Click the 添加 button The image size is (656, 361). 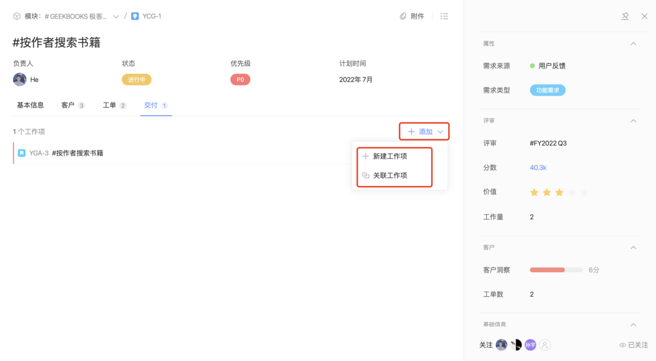click(424, 131)
